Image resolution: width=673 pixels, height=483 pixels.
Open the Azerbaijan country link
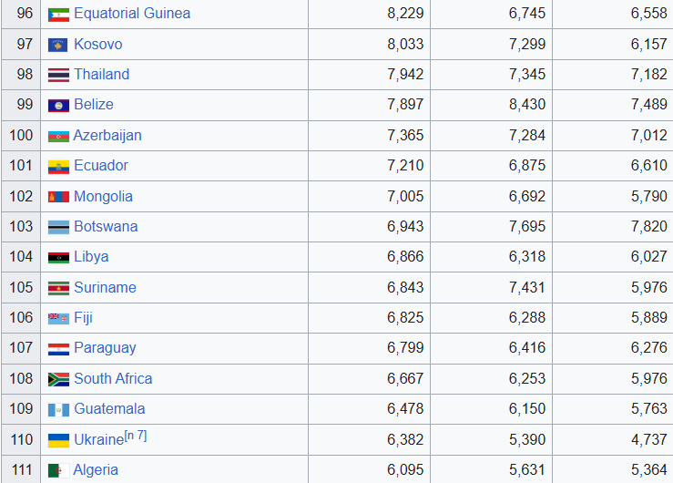click(107, 136)
